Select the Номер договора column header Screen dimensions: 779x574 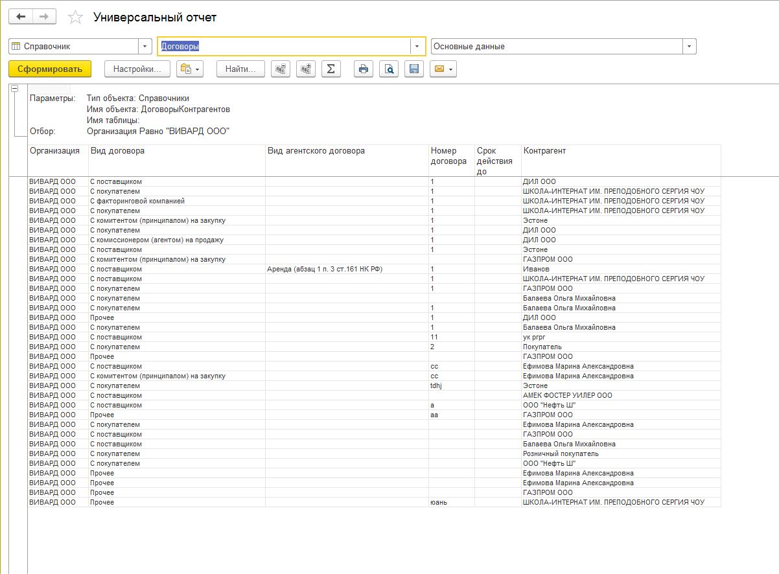(x=451, y=160)
